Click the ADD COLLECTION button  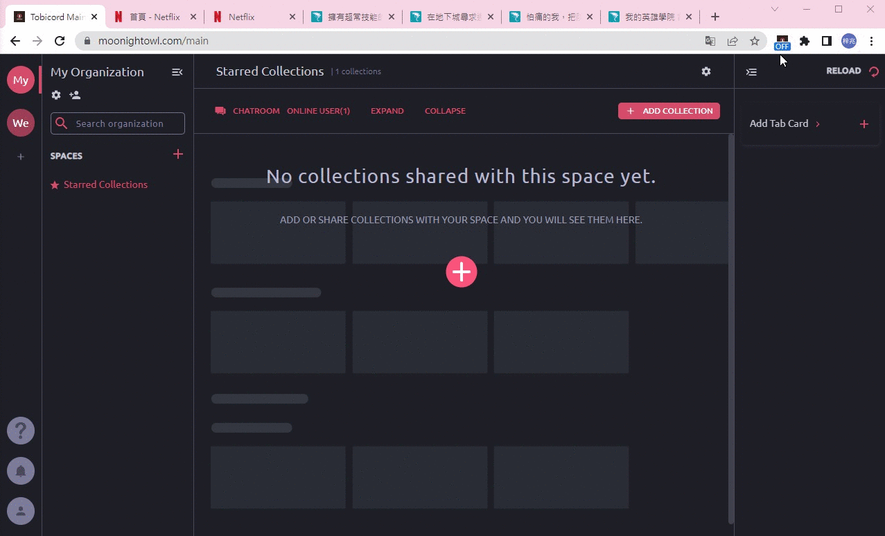(669, 111)
